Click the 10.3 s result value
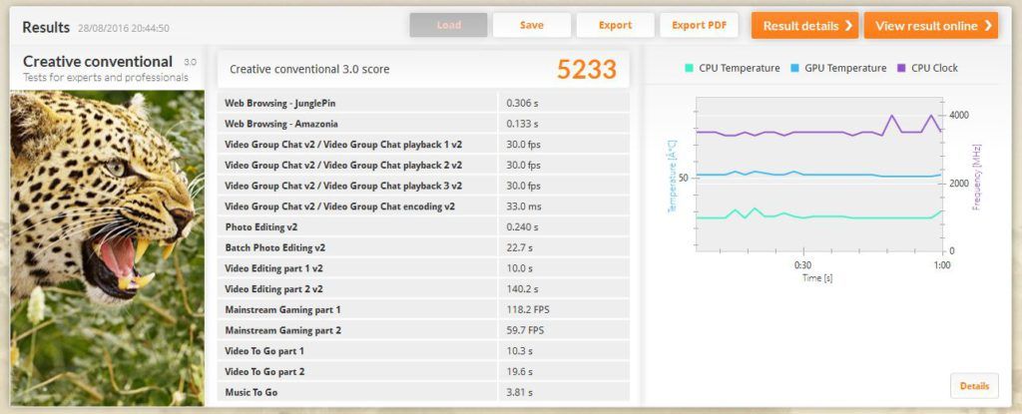 point(519,351)
